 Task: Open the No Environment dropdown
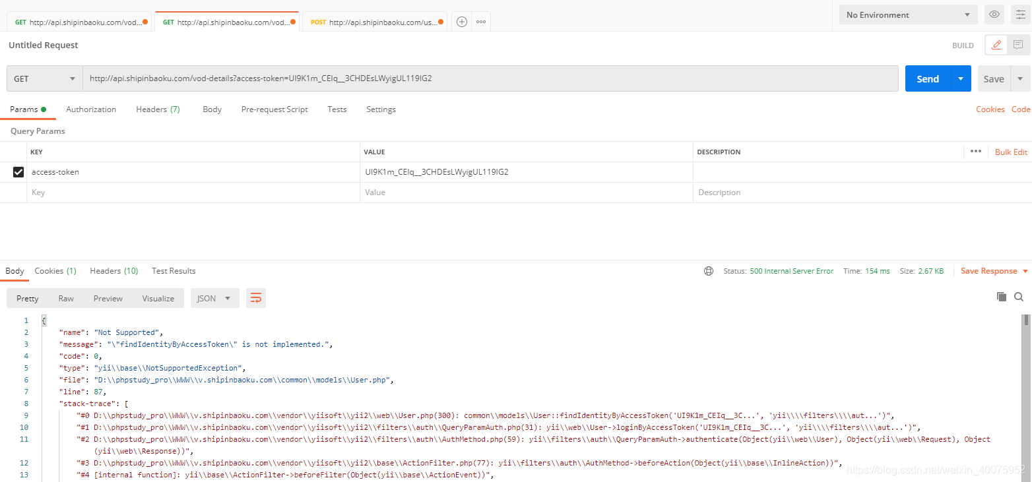click(909, 15)
